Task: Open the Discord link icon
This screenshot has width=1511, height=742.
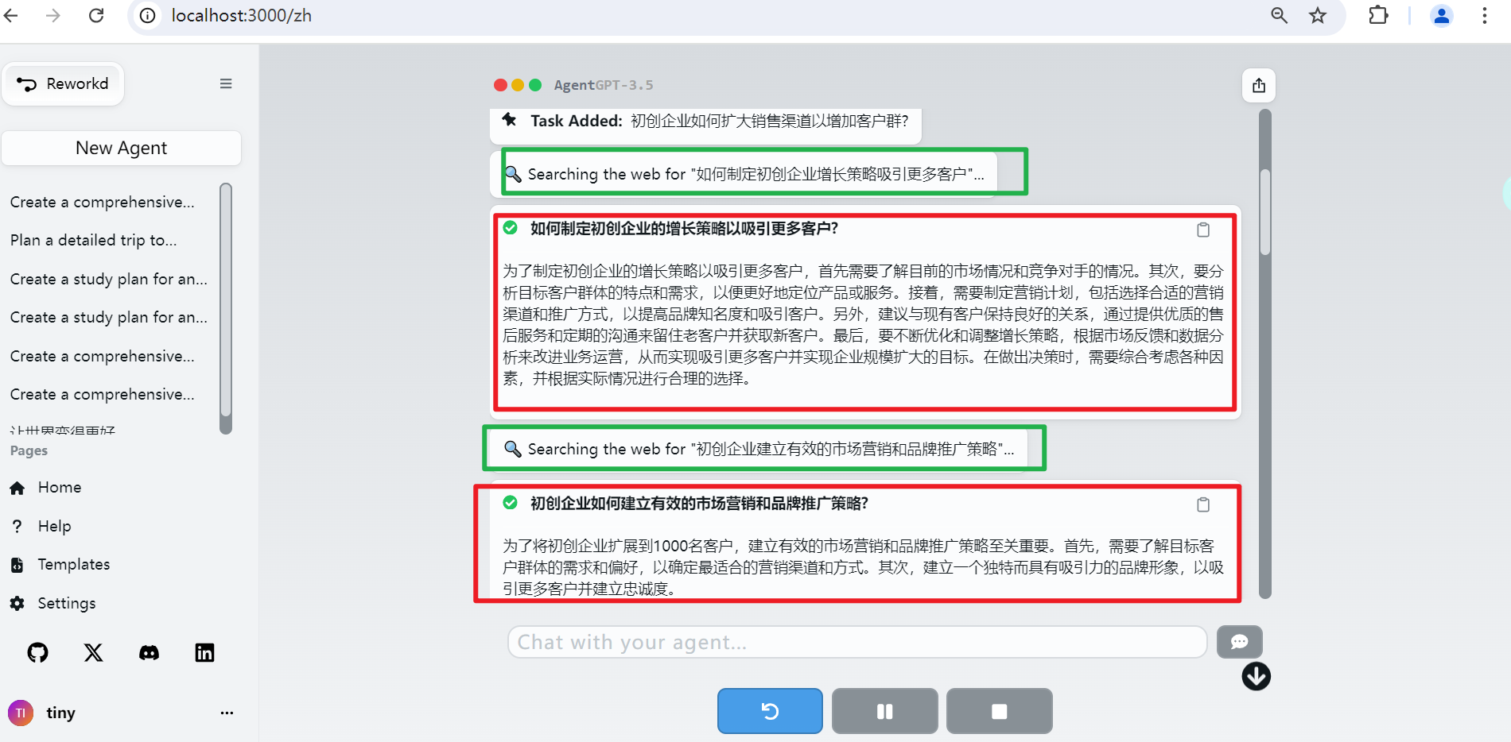Action: click(x=149, y=652)
